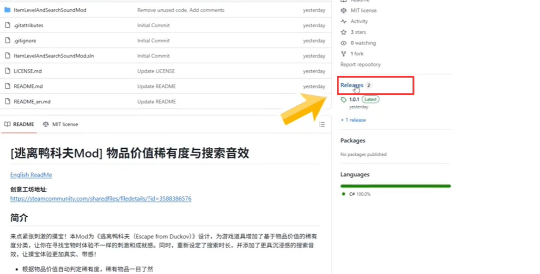
Task: Open the README_en.md file
Action: (32, 102)
